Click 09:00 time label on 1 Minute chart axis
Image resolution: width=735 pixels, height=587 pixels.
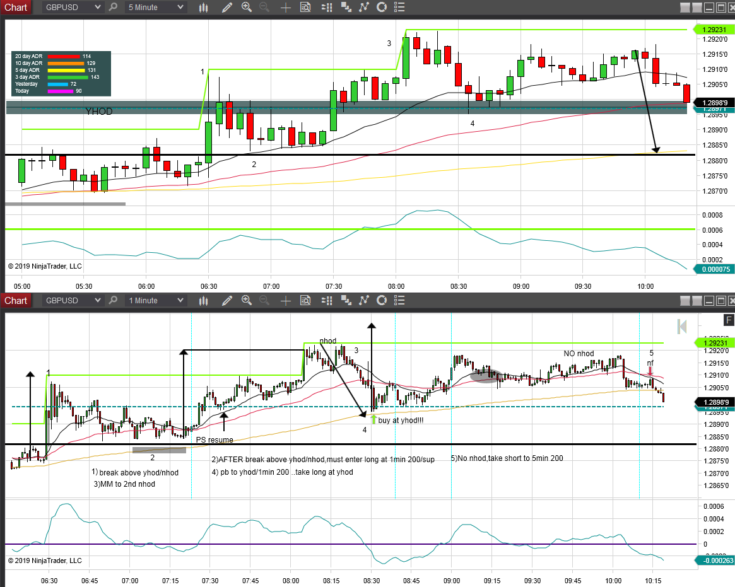point(451,581)
